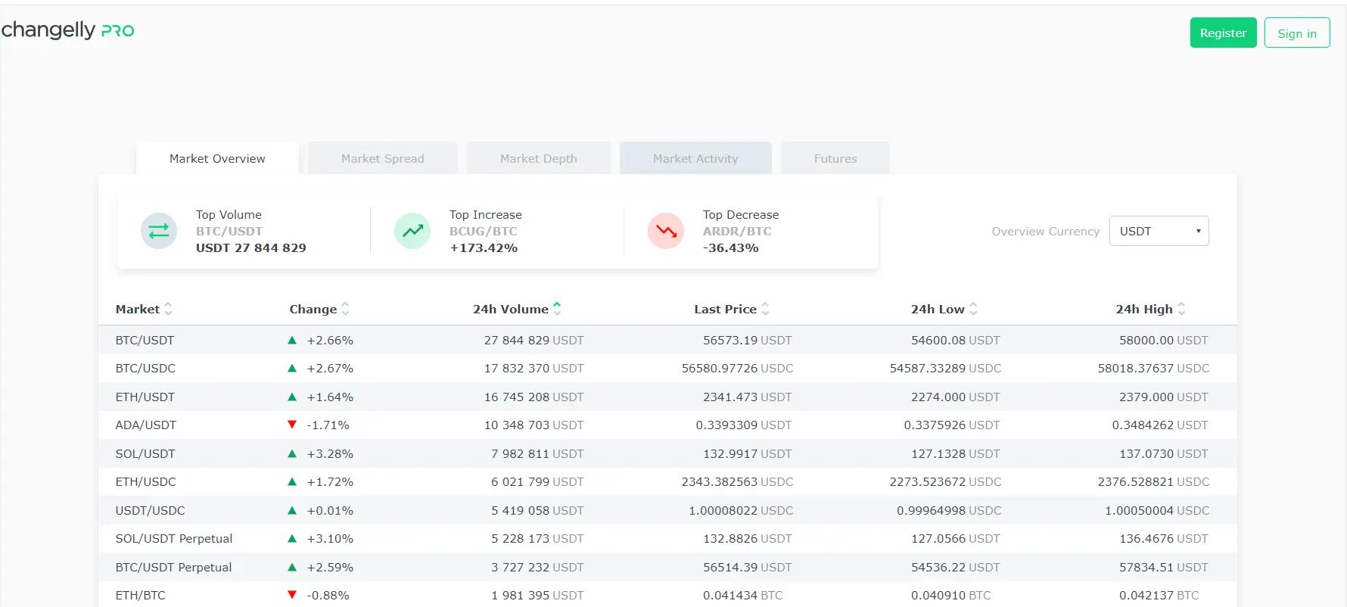Switch to the Market Spread tab

(x=382, y=158)
